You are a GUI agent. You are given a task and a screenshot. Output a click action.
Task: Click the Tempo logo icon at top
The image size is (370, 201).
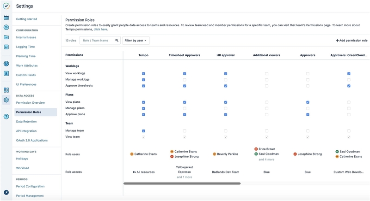click(6, 6)
